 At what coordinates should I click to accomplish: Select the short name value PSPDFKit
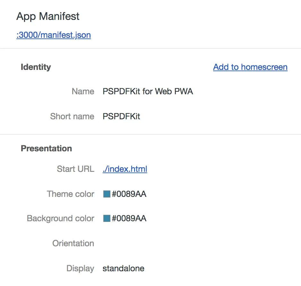click(x=121, y=116)
